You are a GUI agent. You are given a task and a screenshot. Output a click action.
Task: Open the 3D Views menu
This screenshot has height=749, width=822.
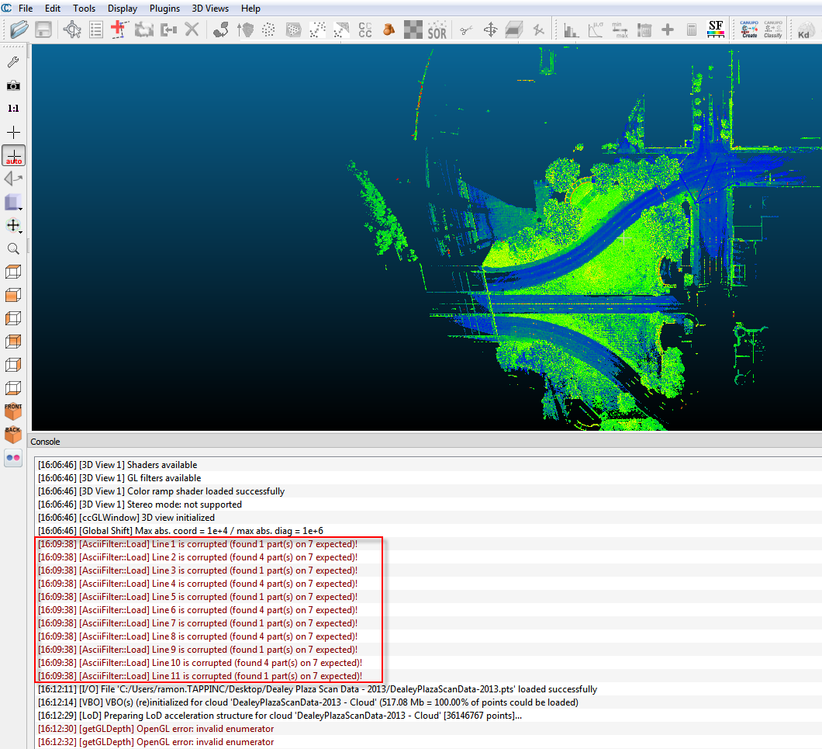tap(210, 9)
